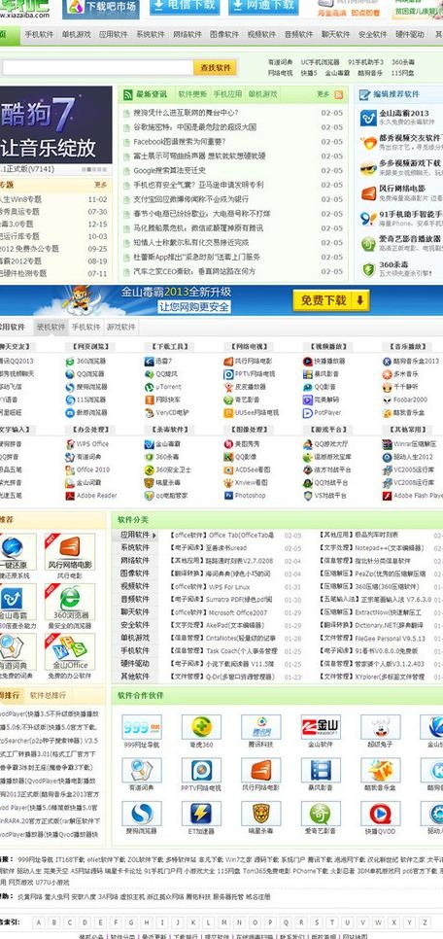Click the 金山Office tile in 推荐 panel

coord(69,651)
